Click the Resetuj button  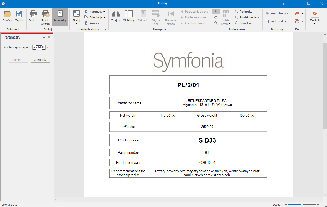click(x=19, y=60)
